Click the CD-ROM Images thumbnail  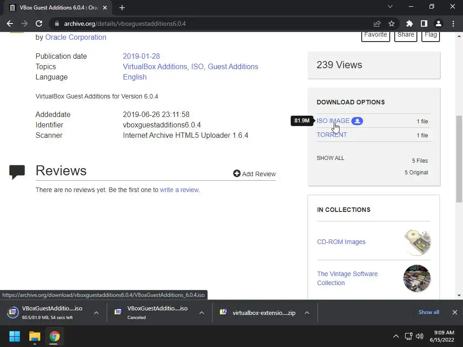(417, 242)
